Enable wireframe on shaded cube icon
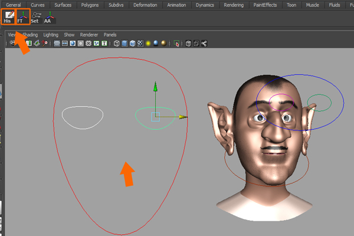 pos(132,44)
